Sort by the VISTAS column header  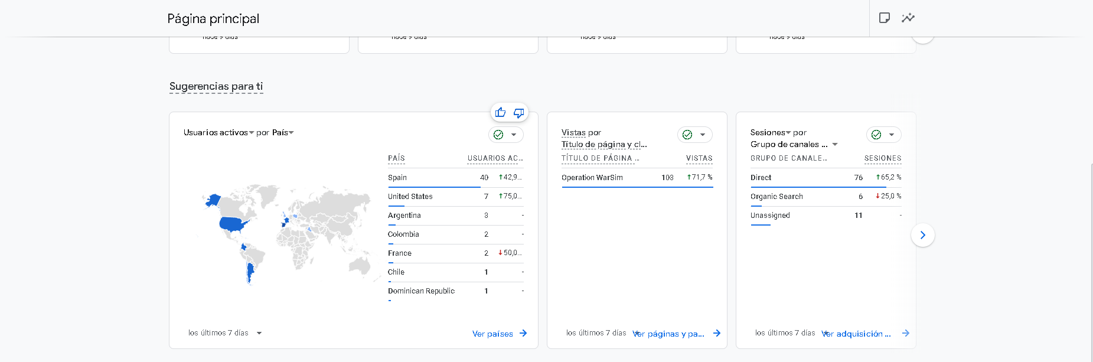[x=699, y=158]
